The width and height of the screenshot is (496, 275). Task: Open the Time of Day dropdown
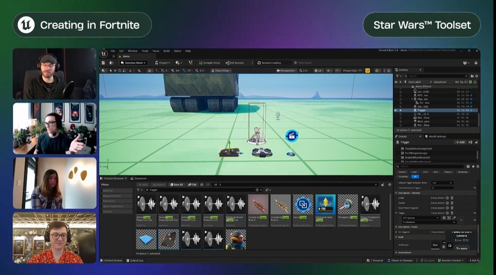click(x=221, y=71)
